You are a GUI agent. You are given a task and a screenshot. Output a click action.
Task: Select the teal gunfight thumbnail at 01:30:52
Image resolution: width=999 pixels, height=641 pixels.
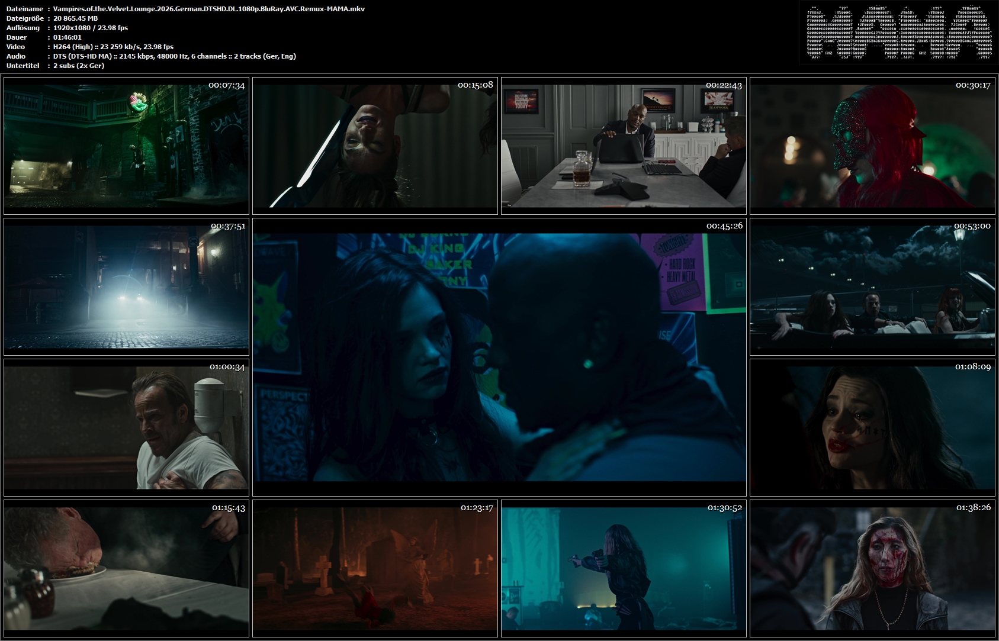(624, 568)
